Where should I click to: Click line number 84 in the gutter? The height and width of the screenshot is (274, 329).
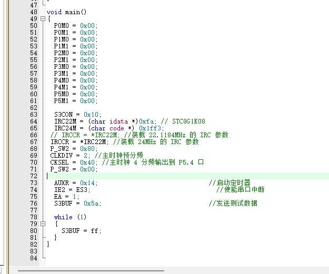coord(34,258)
